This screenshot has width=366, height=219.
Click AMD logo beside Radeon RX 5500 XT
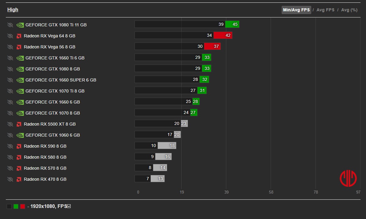[x=19, y=124]
